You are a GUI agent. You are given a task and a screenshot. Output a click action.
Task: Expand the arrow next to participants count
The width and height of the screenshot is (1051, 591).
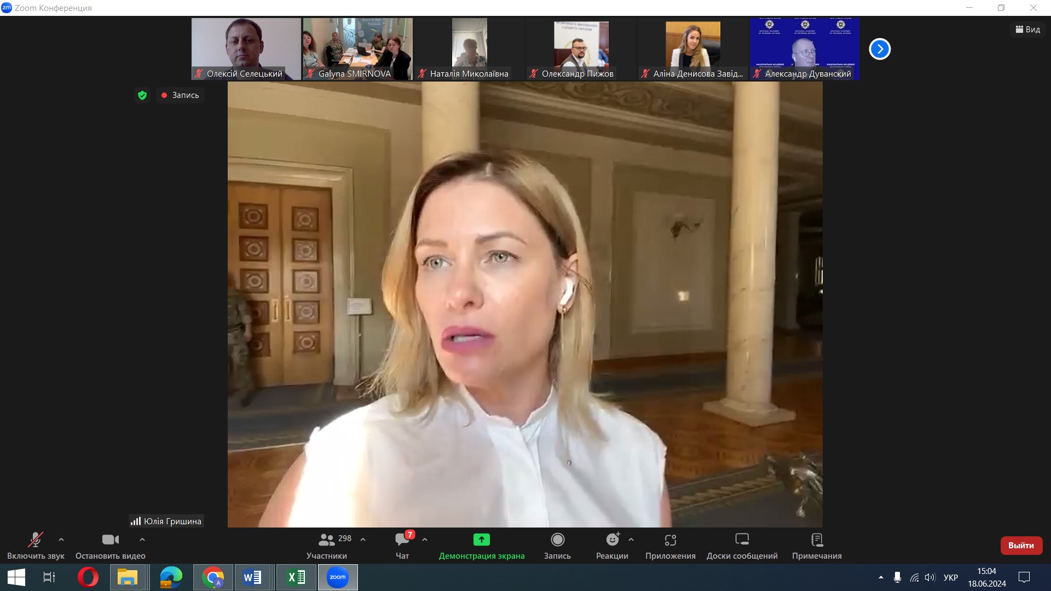(x=363, y=540)
